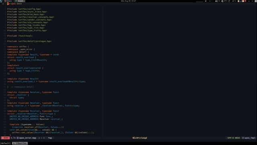Click 'UNIFEX_NO_UNIQUE_ADDRESS Receiver receiver_;' line

tap(36, 119)
